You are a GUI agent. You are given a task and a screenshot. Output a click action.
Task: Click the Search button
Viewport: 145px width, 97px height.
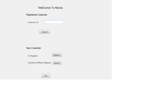[57, 63]
